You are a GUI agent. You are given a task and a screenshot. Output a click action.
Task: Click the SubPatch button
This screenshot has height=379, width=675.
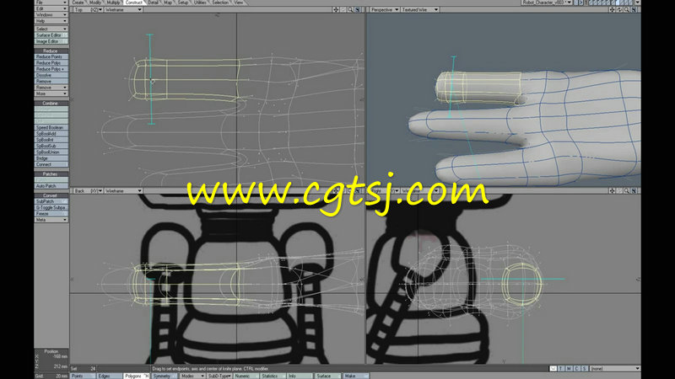[x=51, y=201]
